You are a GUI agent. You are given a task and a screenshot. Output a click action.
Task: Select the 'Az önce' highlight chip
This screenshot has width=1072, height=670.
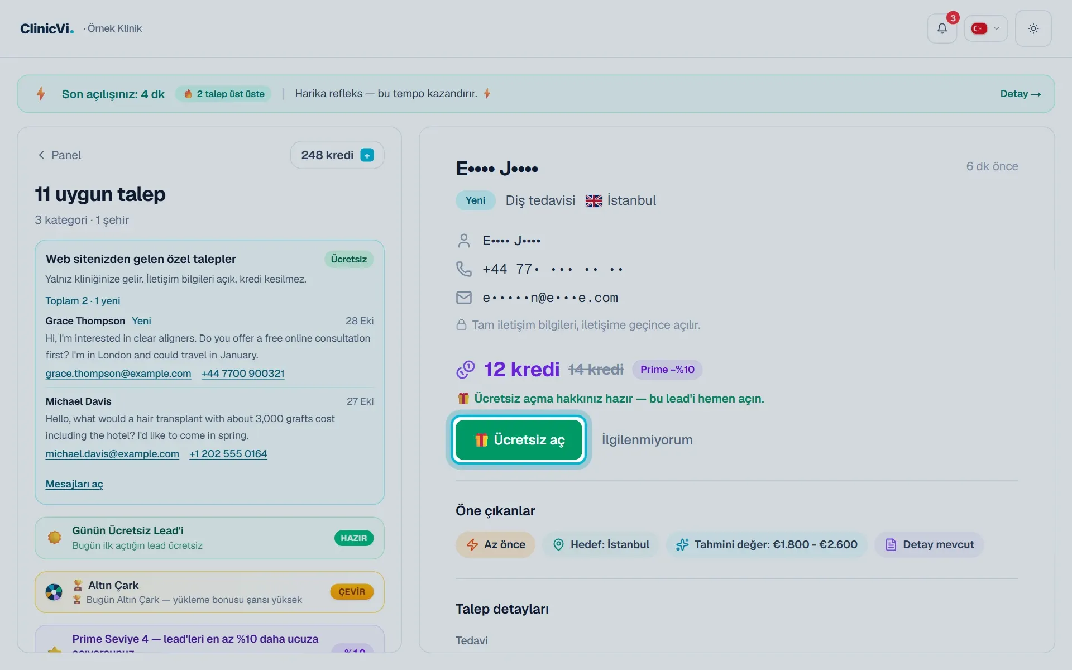(495, 545)
